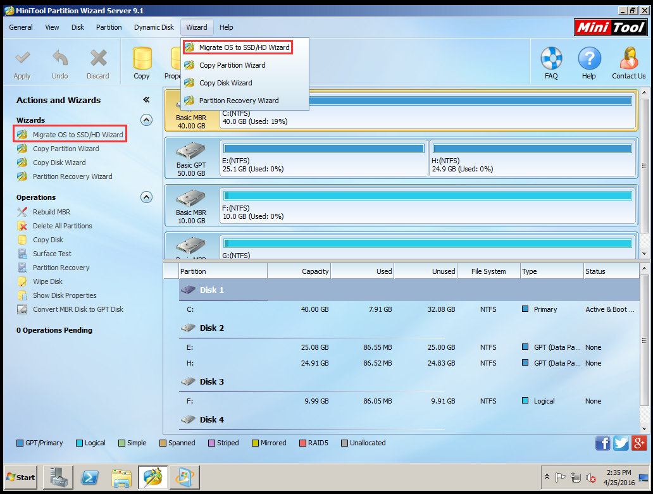Viewport: 653px width, 494px height.
Task: Open the Partition menu
Action: (109, 27)
